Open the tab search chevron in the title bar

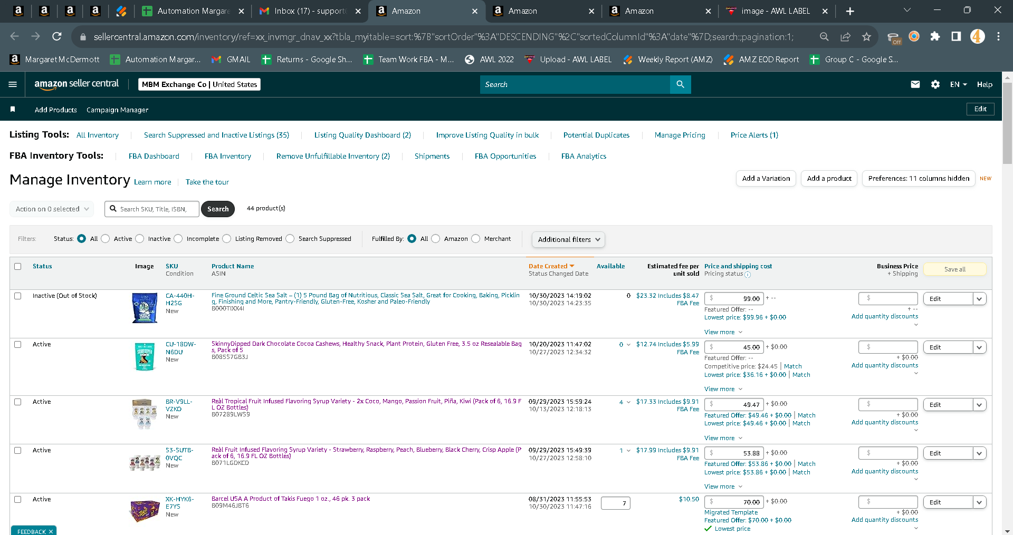(907, 11)
